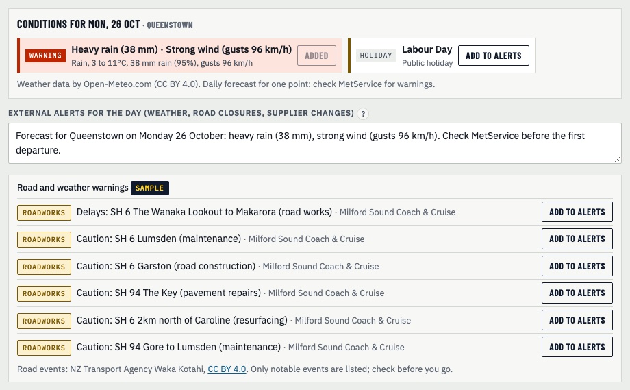Add Labour Day holiday to alerts

point(494,56)
